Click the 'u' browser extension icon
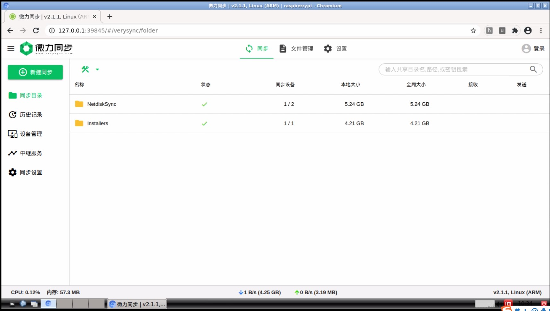 pyautogui.click(x=502, y=30)
